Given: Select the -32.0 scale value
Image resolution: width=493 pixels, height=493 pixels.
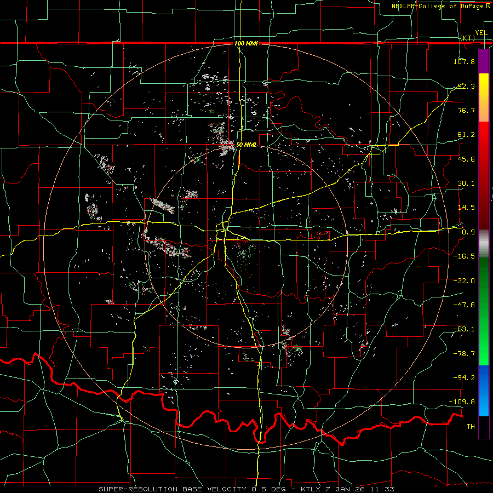Looking at the screenshot, I should click(464, 281).
